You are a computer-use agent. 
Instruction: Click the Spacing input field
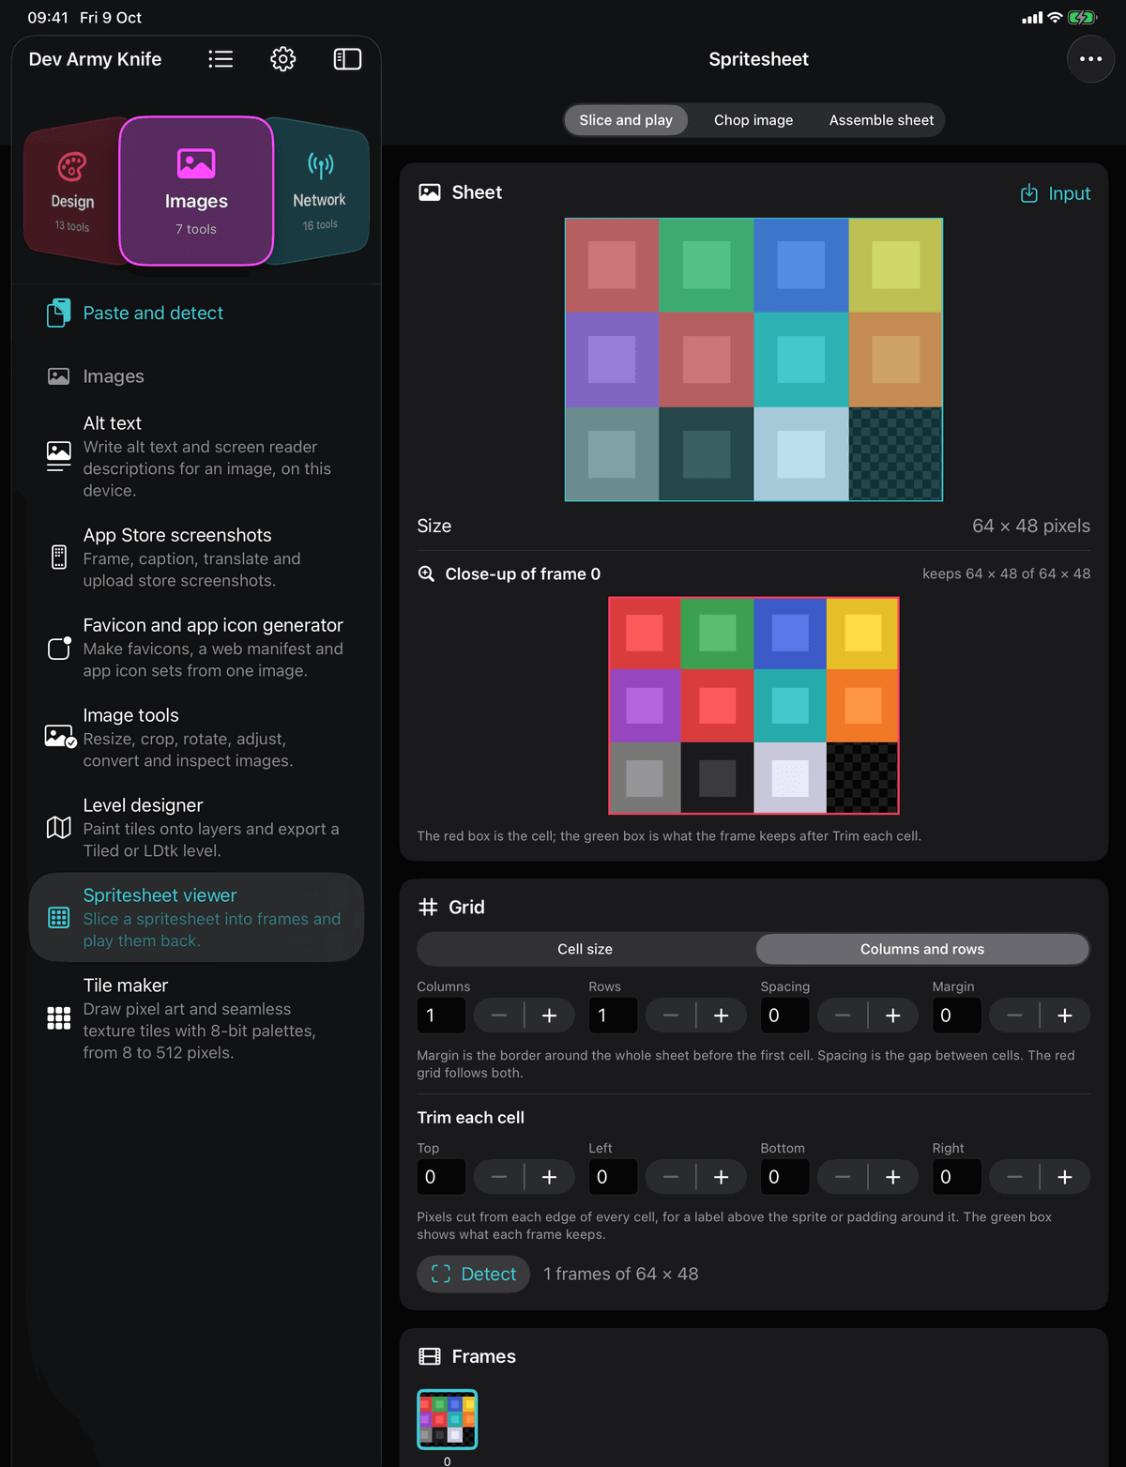pyautogui.click(x=784, y=1016)
